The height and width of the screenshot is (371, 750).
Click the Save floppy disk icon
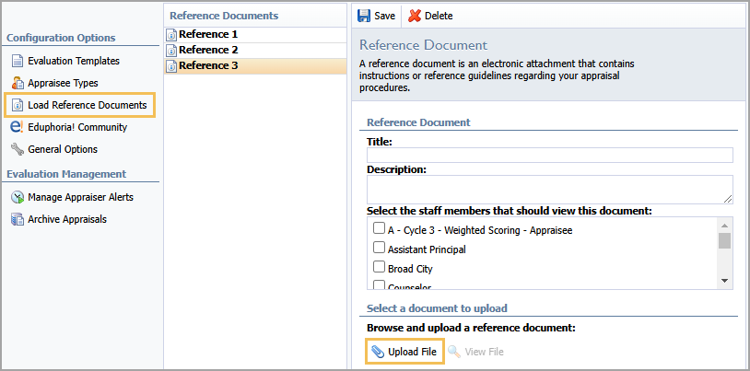(364, 16)
